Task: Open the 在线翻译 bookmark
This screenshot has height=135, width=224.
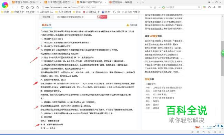Action: coord(91,12)
